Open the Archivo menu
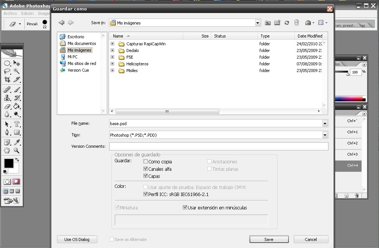 click(10, 13)
